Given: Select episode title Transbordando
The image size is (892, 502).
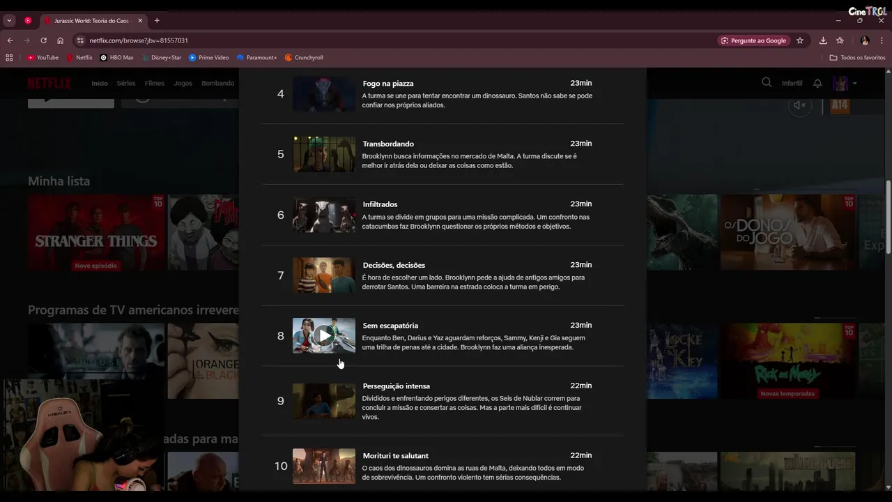Looking at the screenshot, I should pos(388,144).
